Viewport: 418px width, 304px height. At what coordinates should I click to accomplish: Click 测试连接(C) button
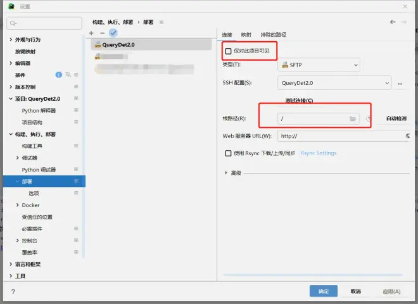tap(299, 101)
